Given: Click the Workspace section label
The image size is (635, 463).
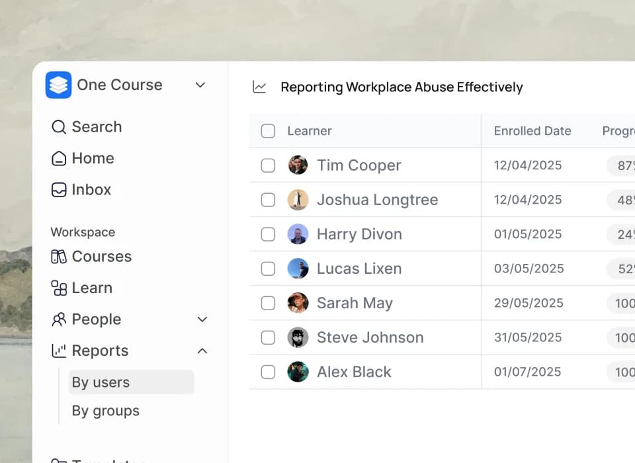Looking at the screenshot, I should click(x=83, y=232).
